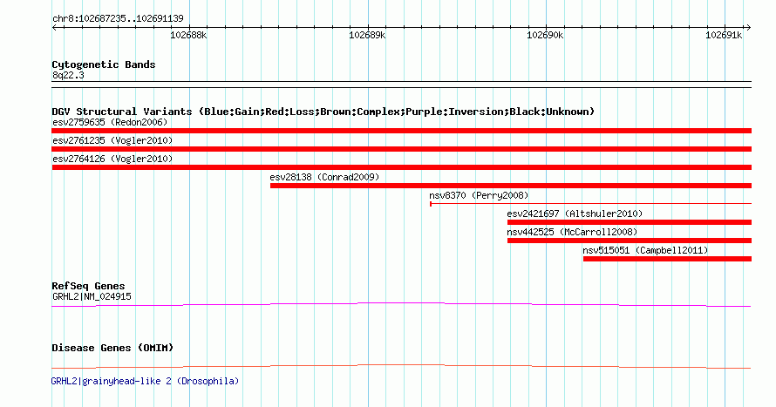The height and width of the screenshot is (407, 776).
Task: Select the DGV Structural Variants track title
Action: click(323, 112)
